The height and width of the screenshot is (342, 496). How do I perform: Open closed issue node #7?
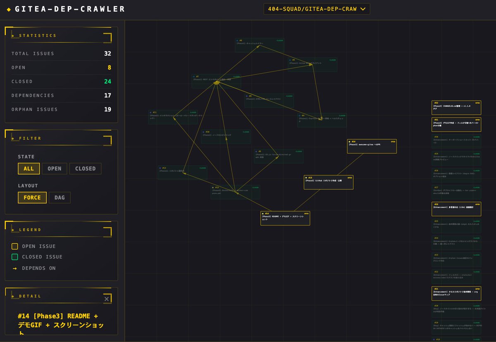pyautogui.click(x=216, y=81)
